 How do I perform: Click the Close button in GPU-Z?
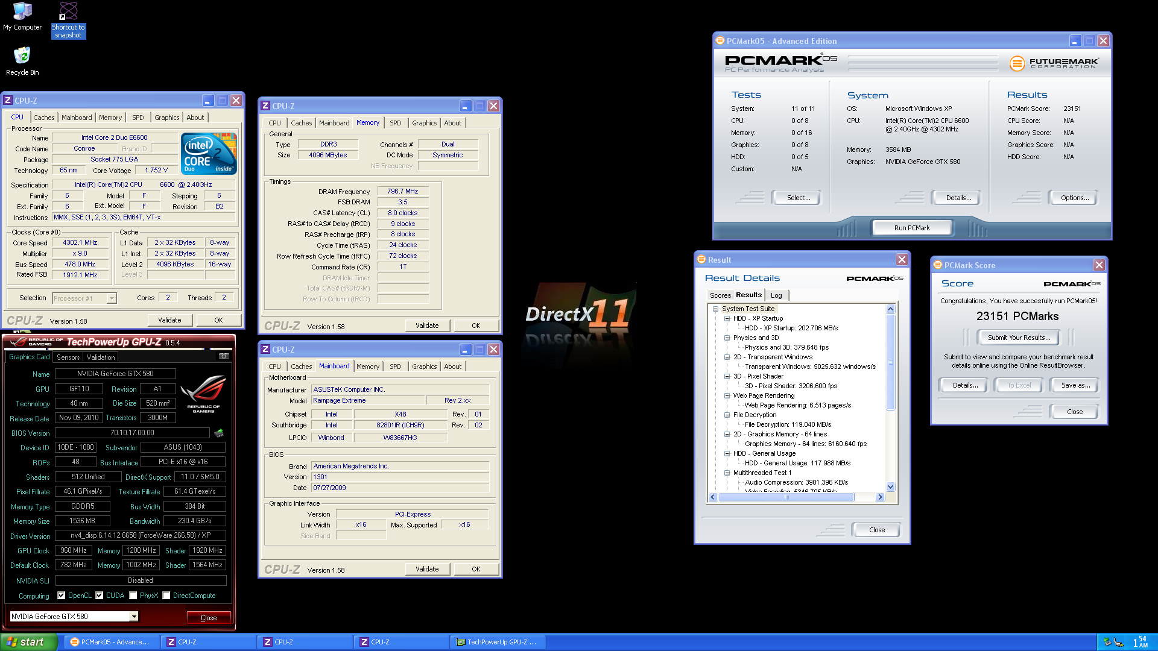click(x=209, y=618)
